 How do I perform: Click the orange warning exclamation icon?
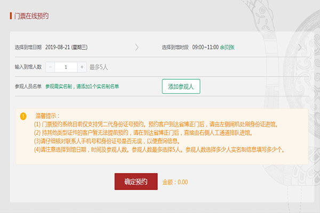[23, 116]
